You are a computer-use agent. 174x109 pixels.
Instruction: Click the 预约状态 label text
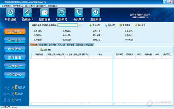(x=129, y=40)
